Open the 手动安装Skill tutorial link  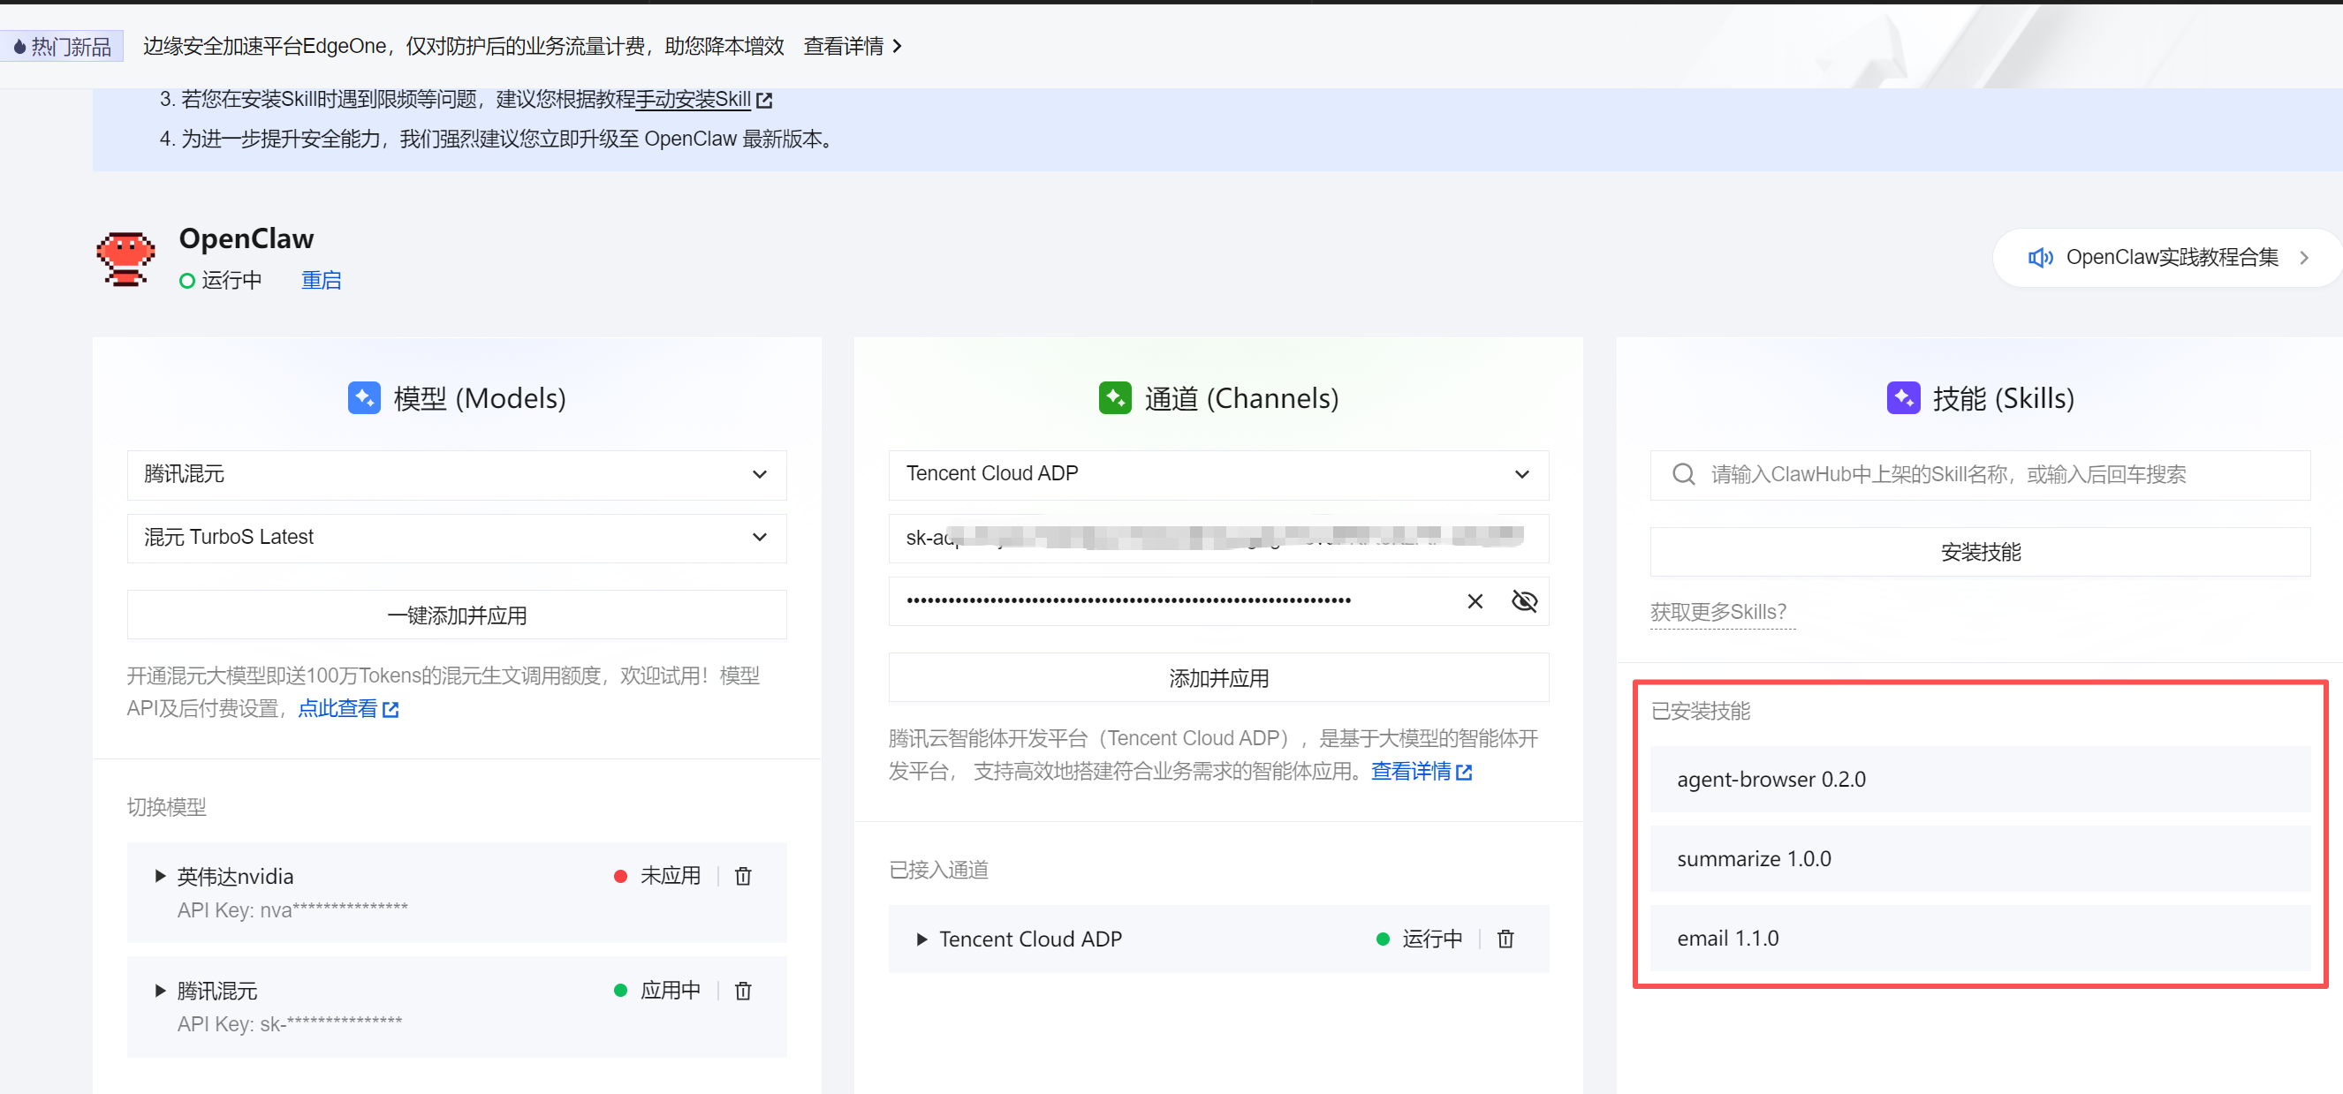693,99
